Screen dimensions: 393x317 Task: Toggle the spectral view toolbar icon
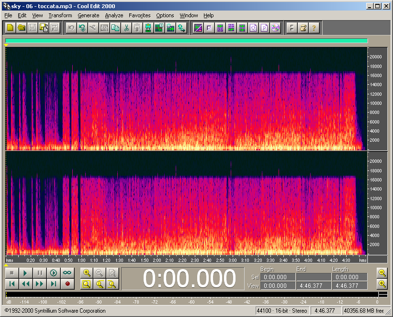198,28
